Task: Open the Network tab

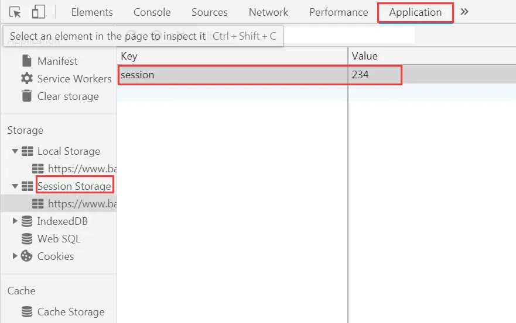Action: (x=268, y=12)
